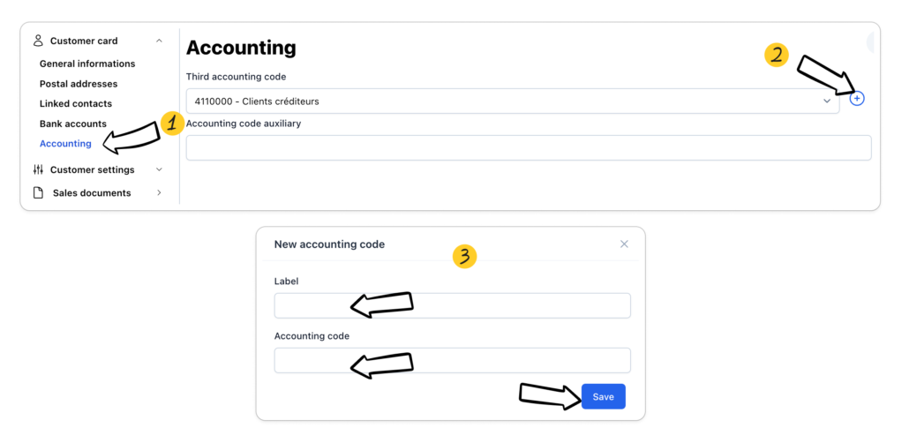
Task: Select the Accounting menu item
Action: (65, 144)
